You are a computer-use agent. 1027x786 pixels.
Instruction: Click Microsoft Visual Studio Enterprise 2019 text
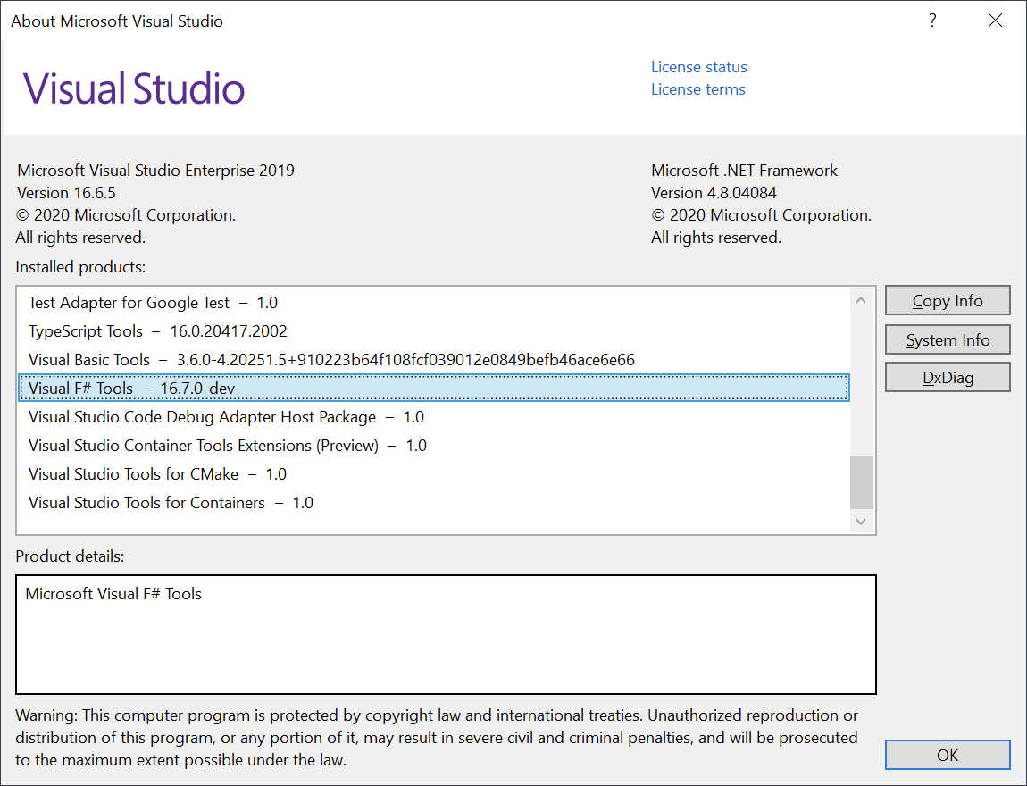[156, 171]
